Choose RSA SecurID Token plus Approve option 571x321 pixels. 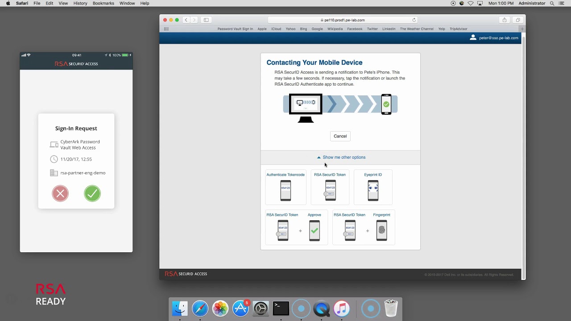point(297,227)
